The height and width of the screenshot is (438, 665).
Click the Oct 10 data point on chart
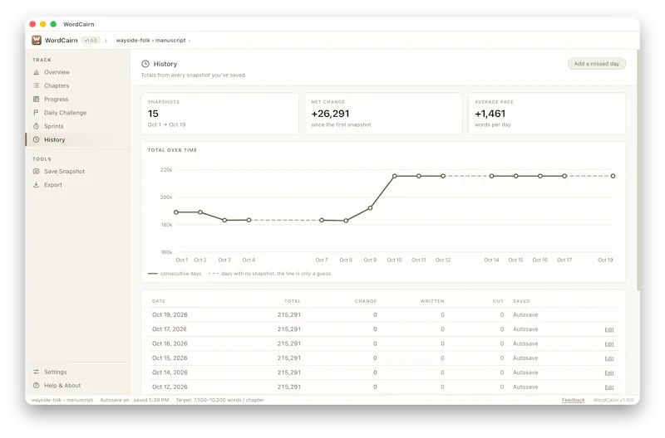(394, 176)
